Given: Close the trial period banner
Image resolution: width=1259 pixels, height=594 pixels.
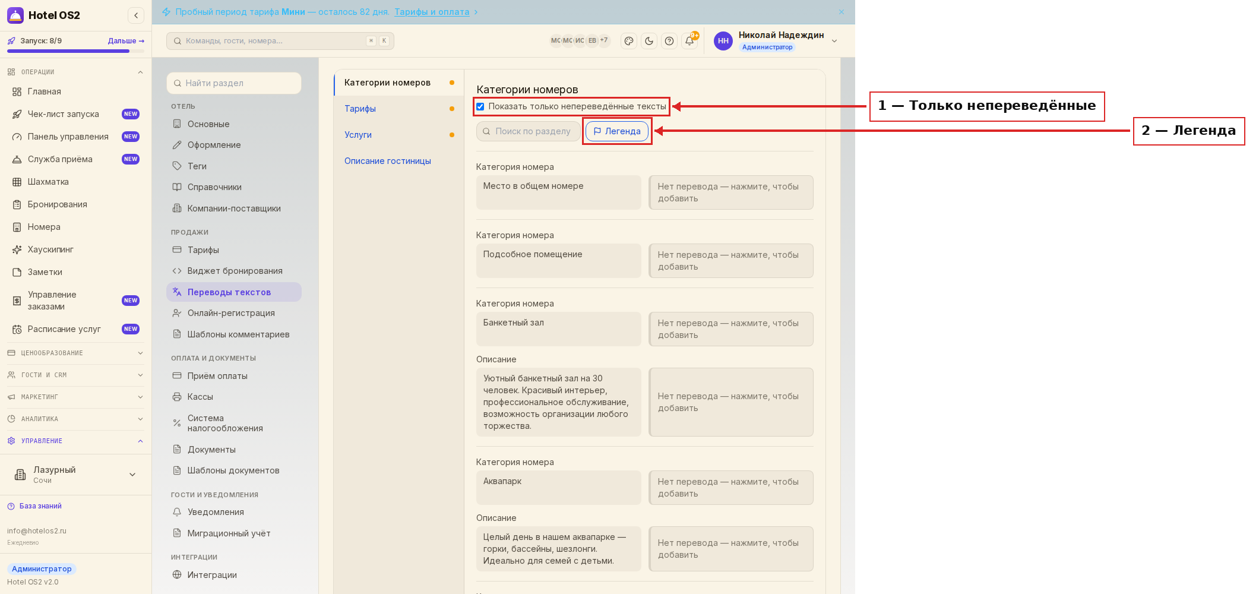Looking at the screenshot, I should pyautogui.click(x=842, y=12).
